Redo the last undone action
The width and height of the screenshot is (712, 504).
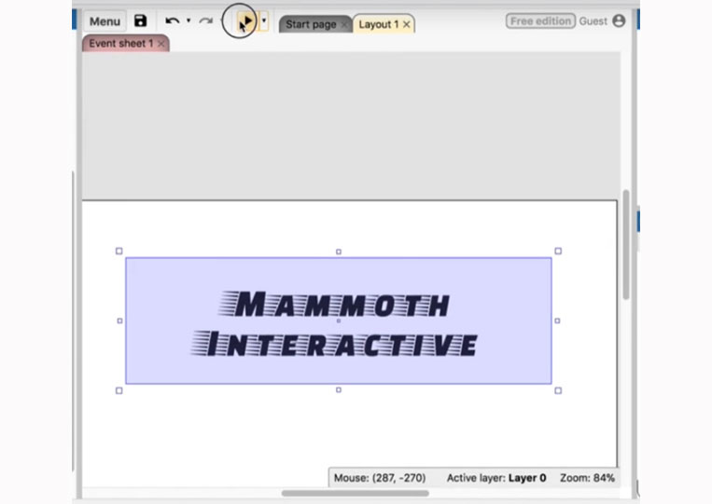206,20
